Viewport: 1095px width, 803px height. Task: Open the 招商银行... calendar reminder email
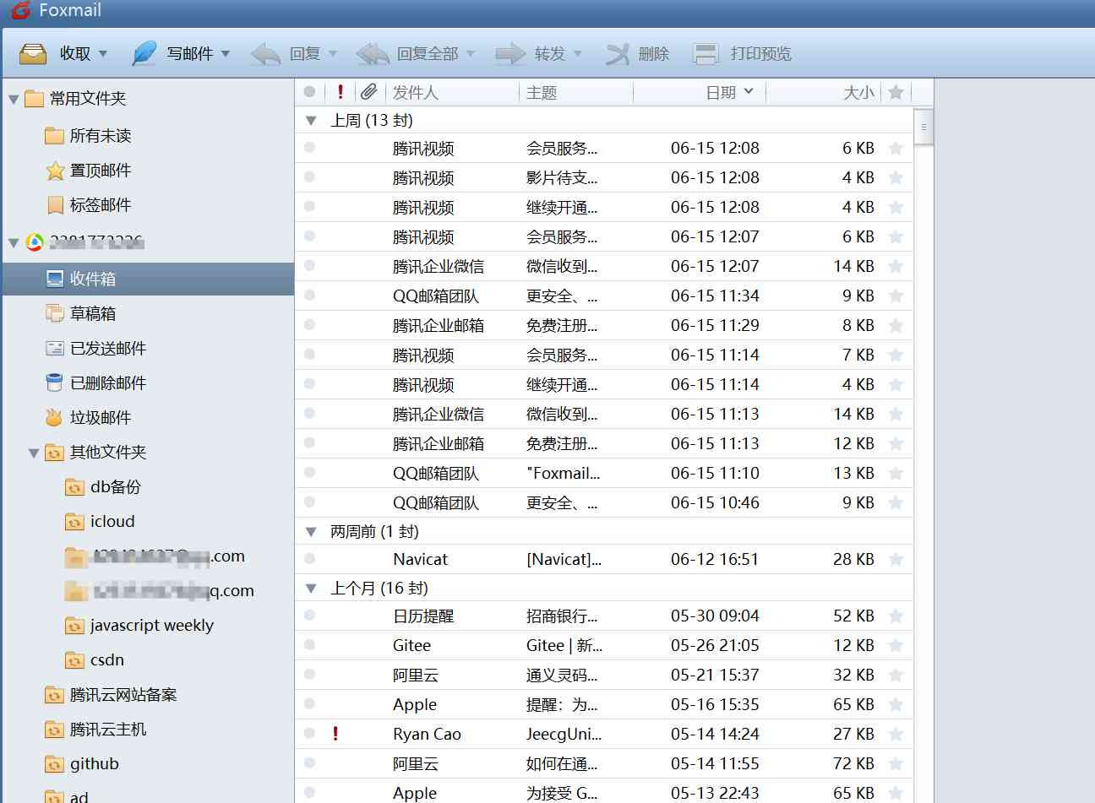(604, 616)
